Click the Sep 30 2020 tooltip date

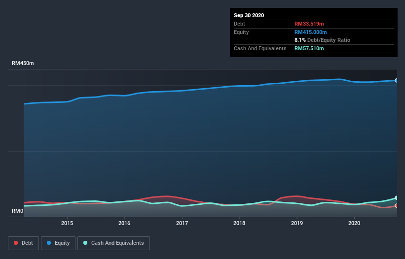[x=249, y=15]
